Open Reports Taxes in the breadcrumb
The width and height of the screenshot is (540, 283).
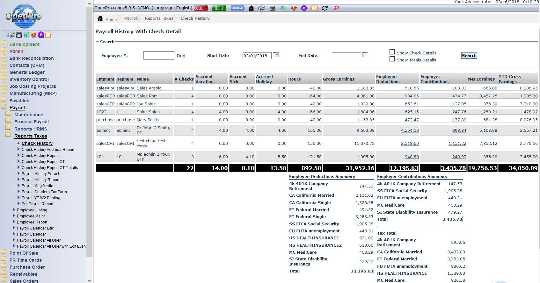click(x=159, y=18)
